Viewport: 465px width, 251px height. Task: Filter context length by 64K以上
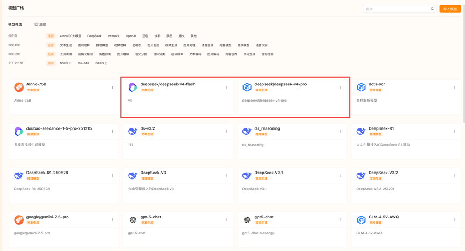pyautogui.click(x=101, y=63)
